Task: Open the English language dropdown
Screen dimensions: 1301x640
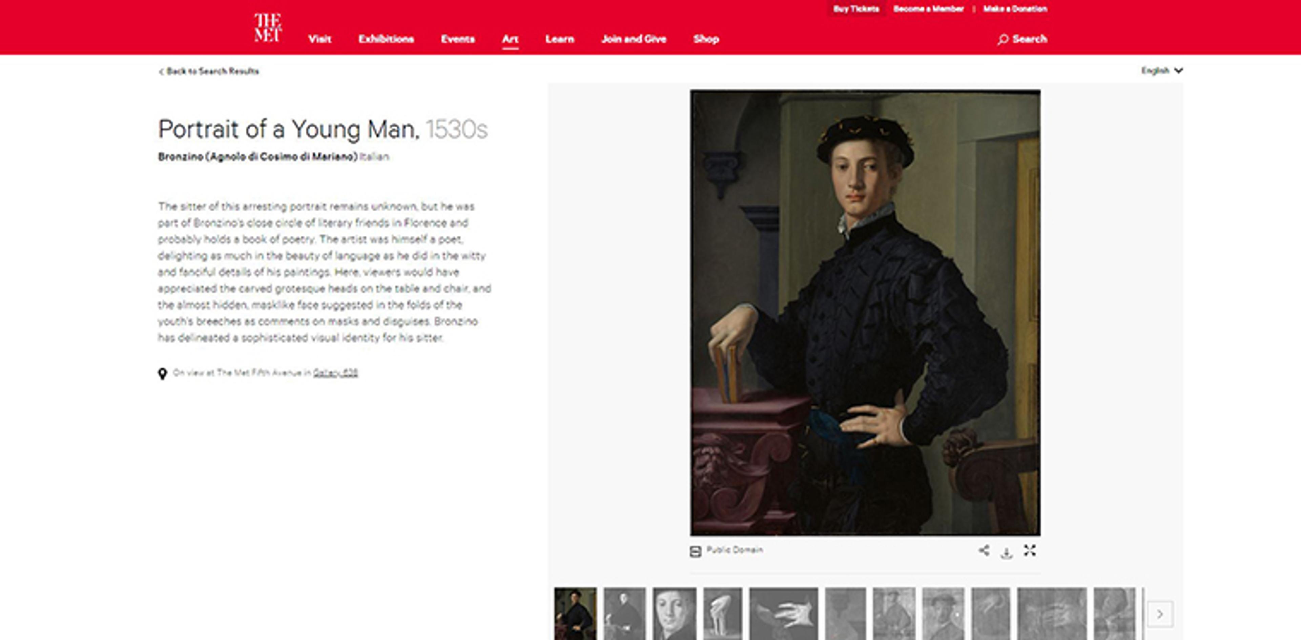Action: click(x=1162, y=71)
